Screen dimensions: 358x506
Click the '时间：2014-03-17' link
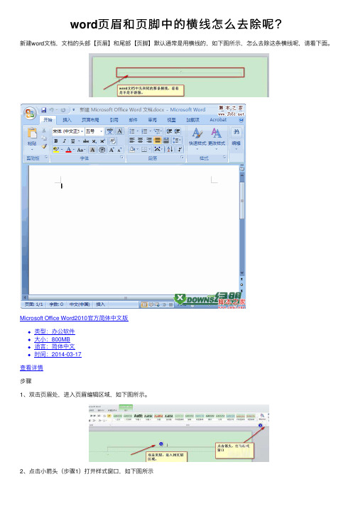[x=58, y=354]
